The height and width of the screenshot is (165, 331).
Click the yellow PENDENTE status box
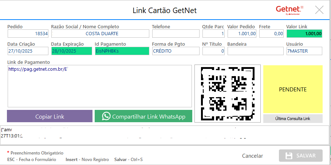click(x=293, y=89)
